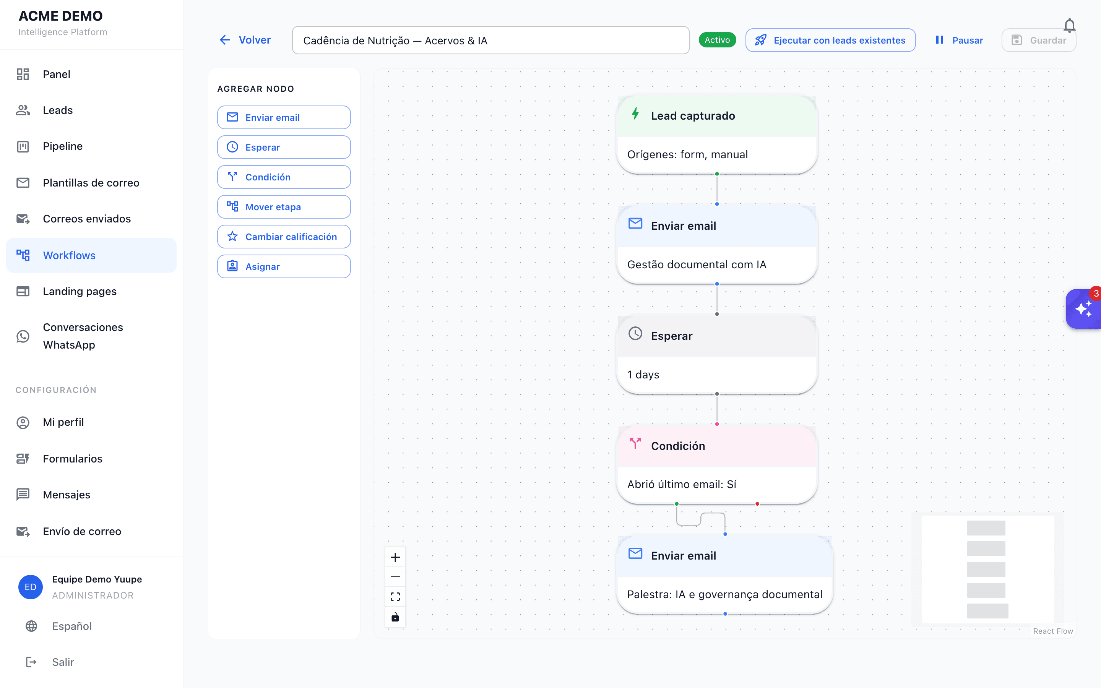The width and height of the screenshot is (1101, 688).
Task: Add a Cambiar calificación node
Action: pyautogui.click(x=284, y=237)
